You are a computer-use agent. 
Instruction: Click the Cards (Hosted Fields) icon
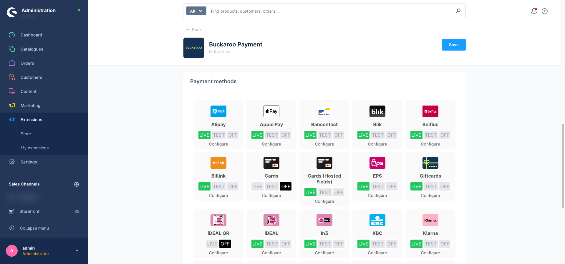pos(324,163)
